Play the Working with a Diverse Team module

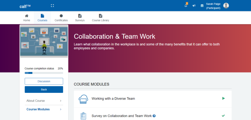click(223, 99)
